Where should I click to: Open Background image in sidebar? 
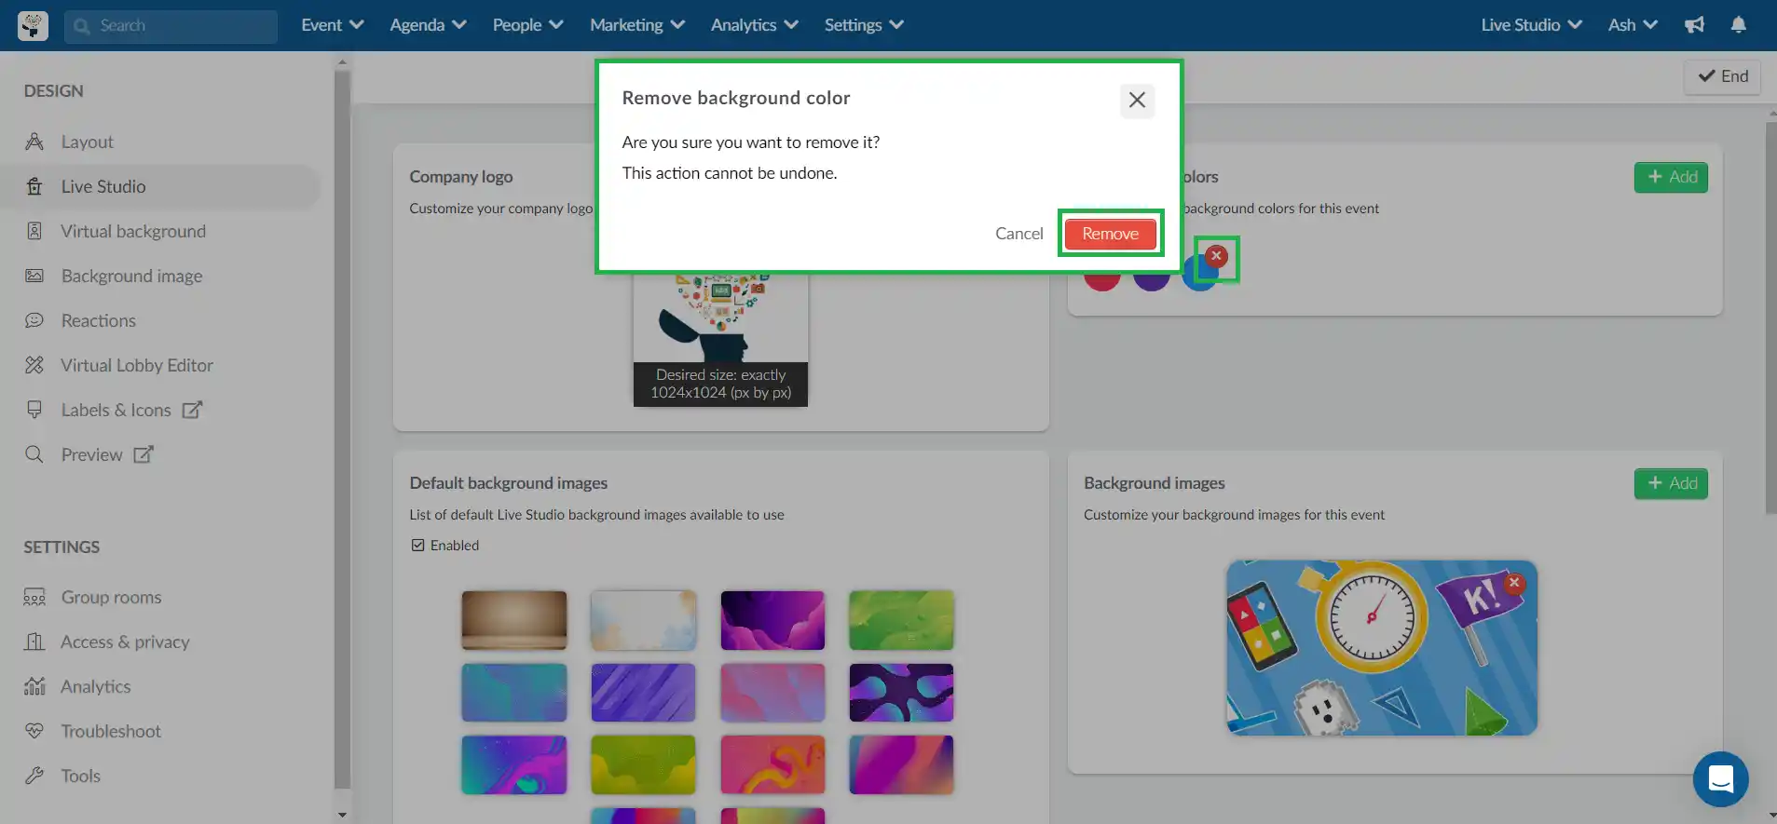(x=131, y=276)
